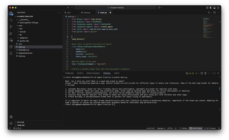Image resolution: width=229 pixels, height=140 pixels.
Task: Go back with the title bar arrow
Action: 68,8
